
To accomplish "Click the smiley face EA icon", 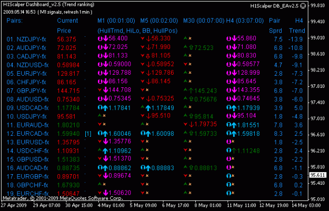I will click(303, 6).
